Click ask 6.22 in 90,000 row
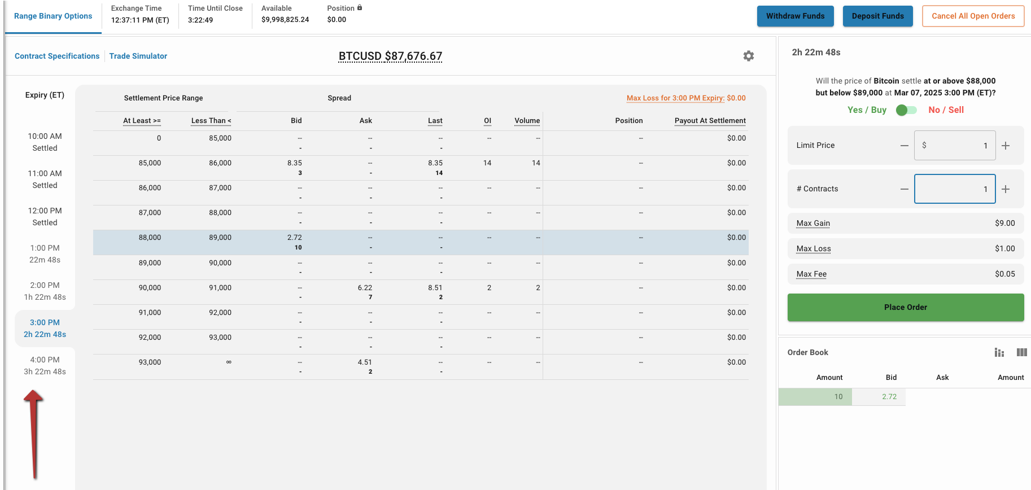The image size is (1031, 490). click(x=365, y=288)
